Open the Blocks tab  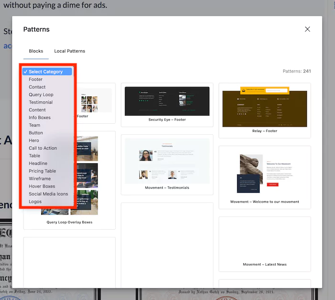[36, 51]
